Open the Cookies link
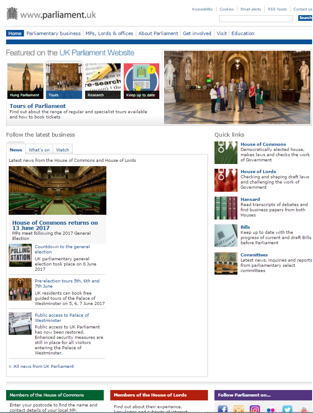Screen dimensions: 313x413 pyautogui.click(x=227, y=9)
